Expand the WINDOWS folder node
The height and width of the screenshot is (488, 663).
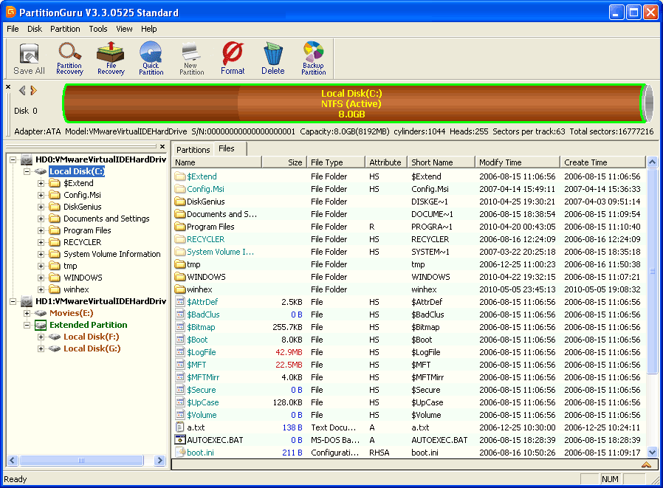(x=41, y=278)
